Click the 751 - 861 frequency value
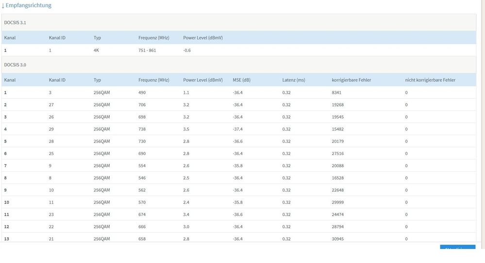Screen dimensions: 485x263 click(147, 50)
